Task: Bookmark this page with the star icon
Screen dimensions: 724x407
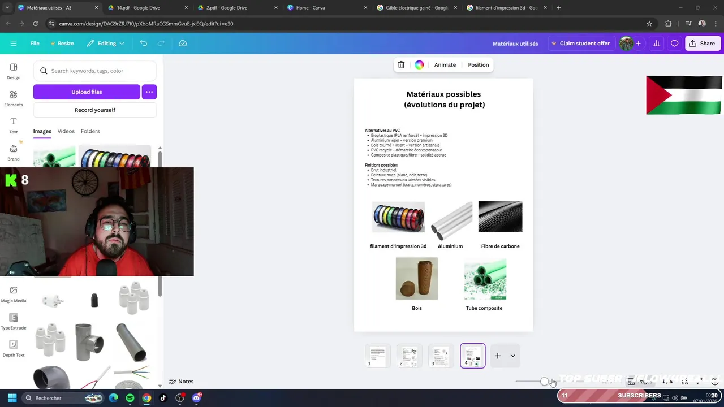Action: [x=649, y=24]
